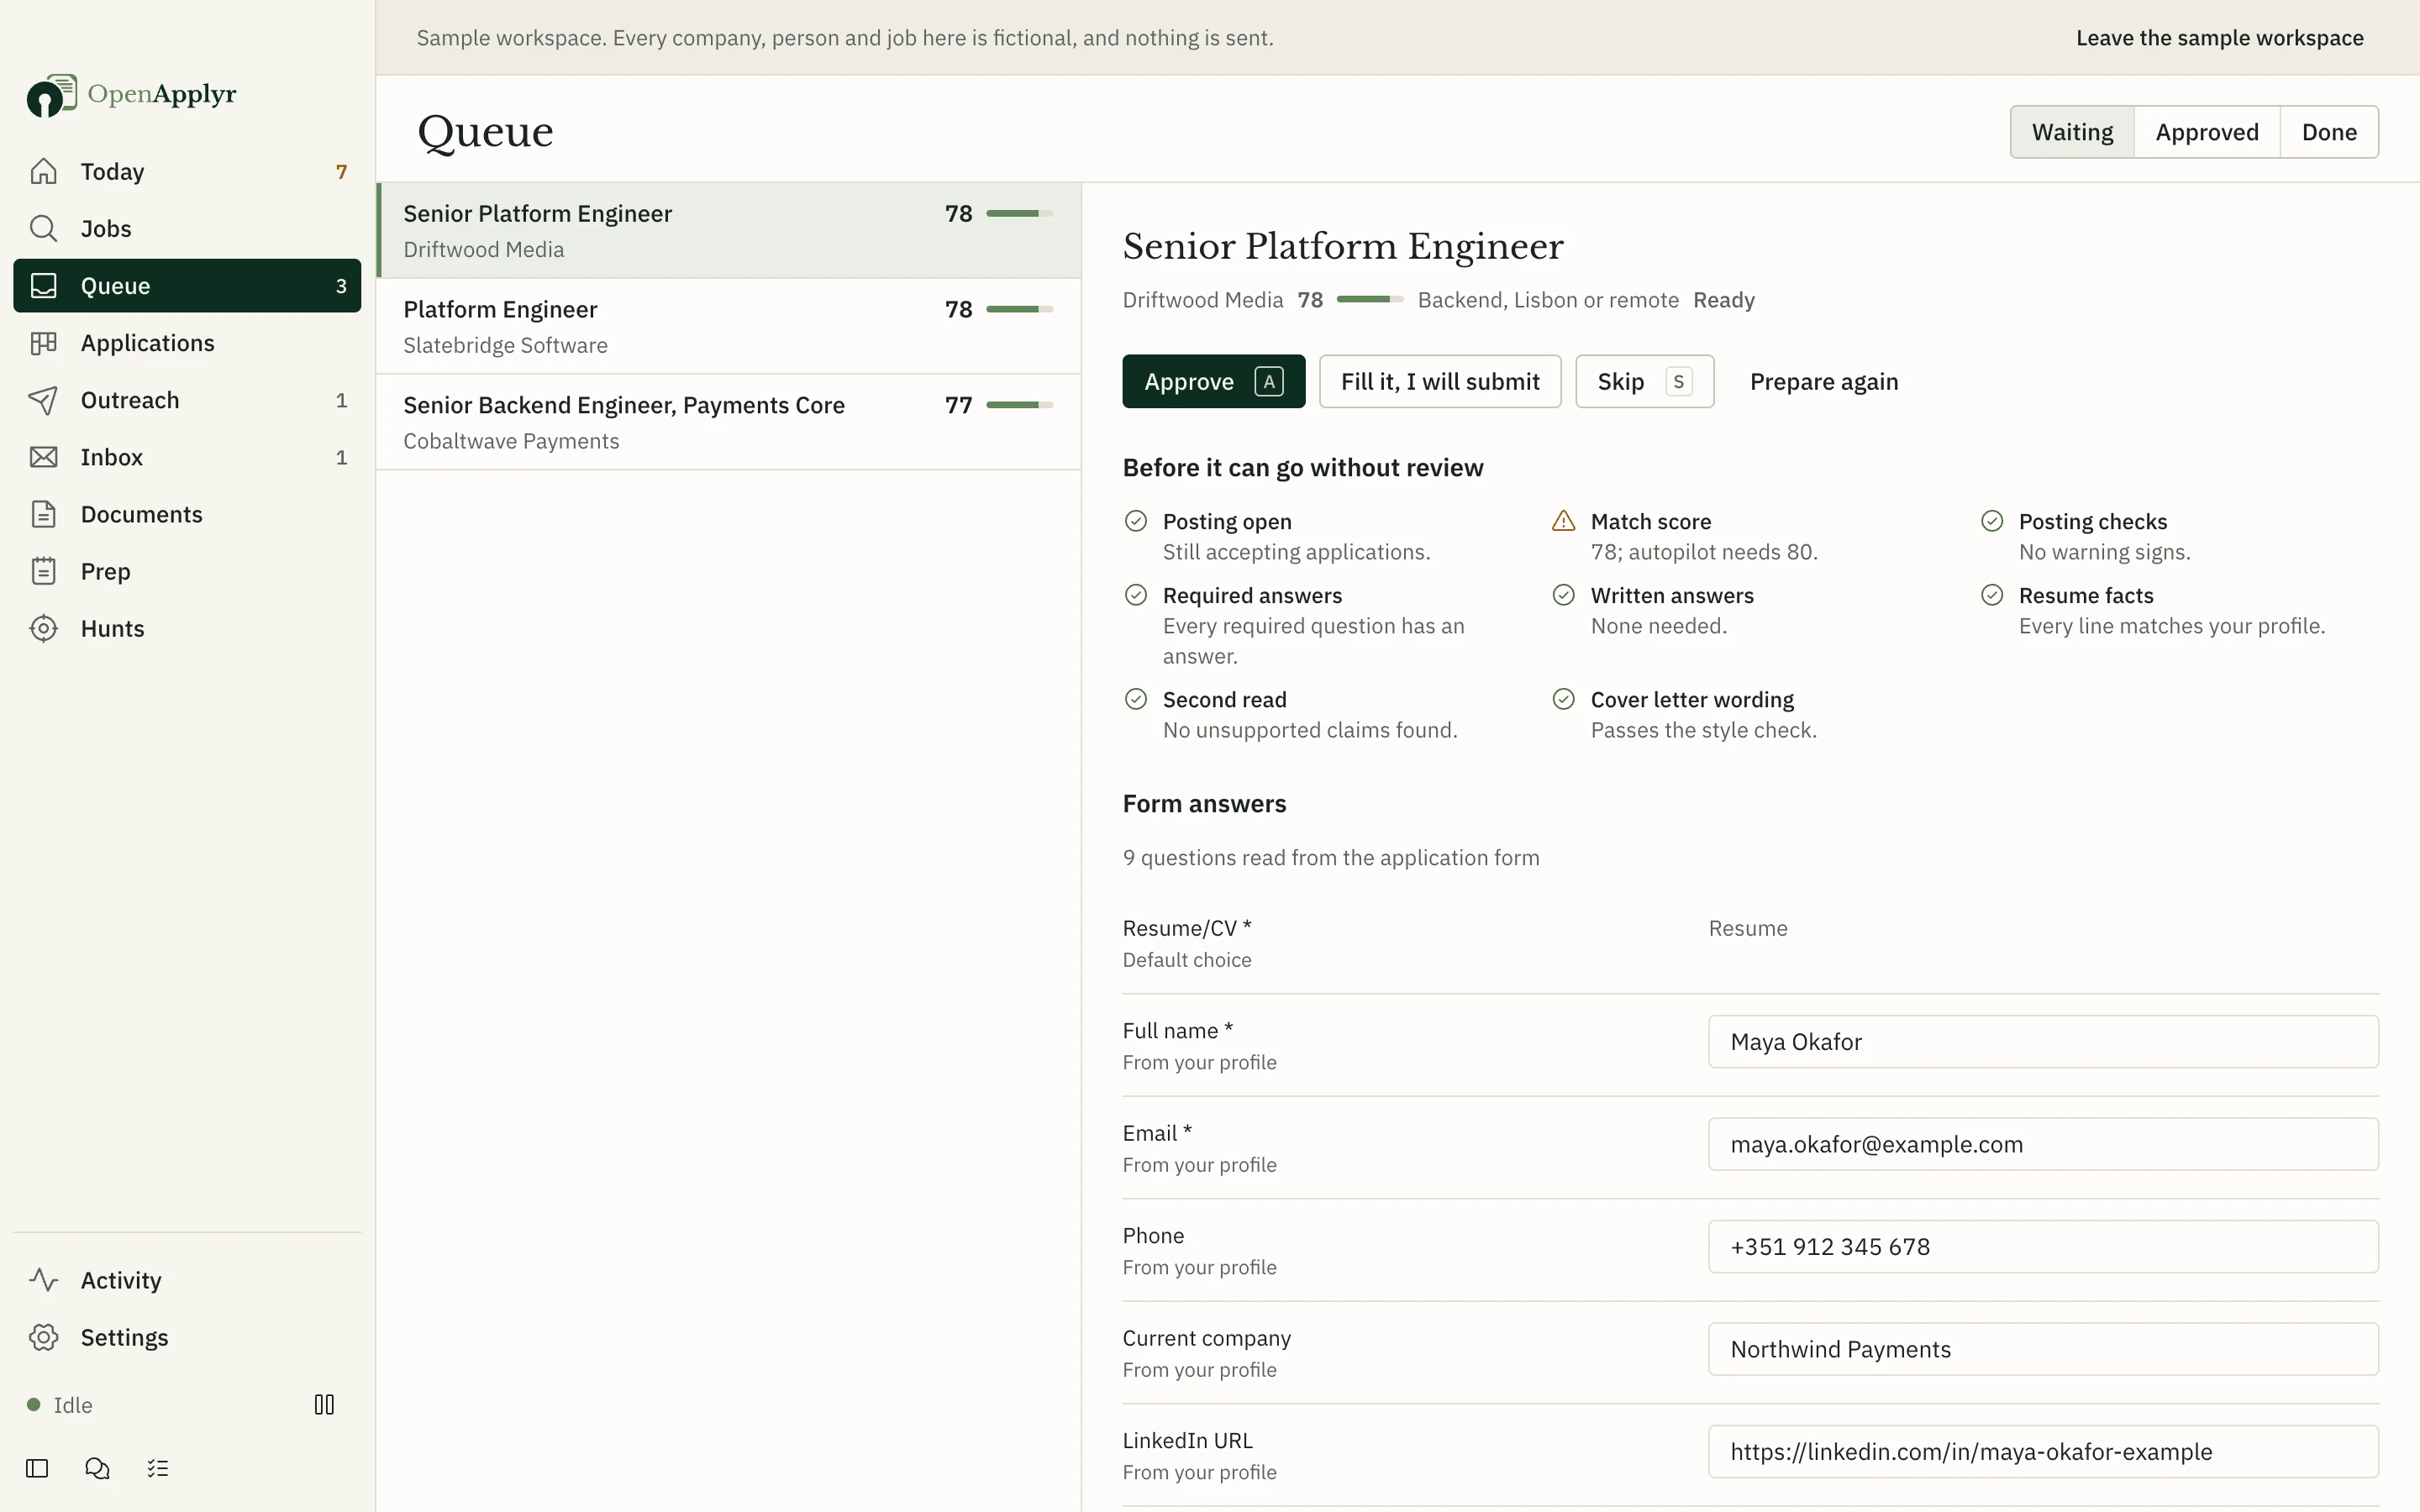Viewport: 2420px width, 1512px height.
Task: Pause the agent with the pause icon
Action: coord(324,1405)
